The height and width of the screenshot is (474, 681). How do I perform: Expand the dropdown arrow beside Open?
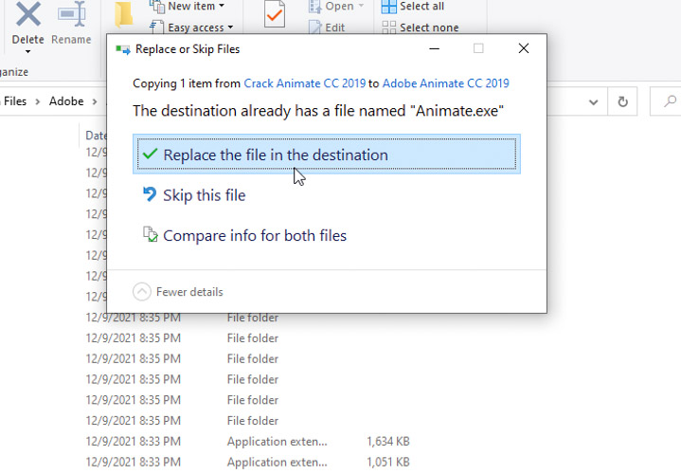tap(361, 6)
